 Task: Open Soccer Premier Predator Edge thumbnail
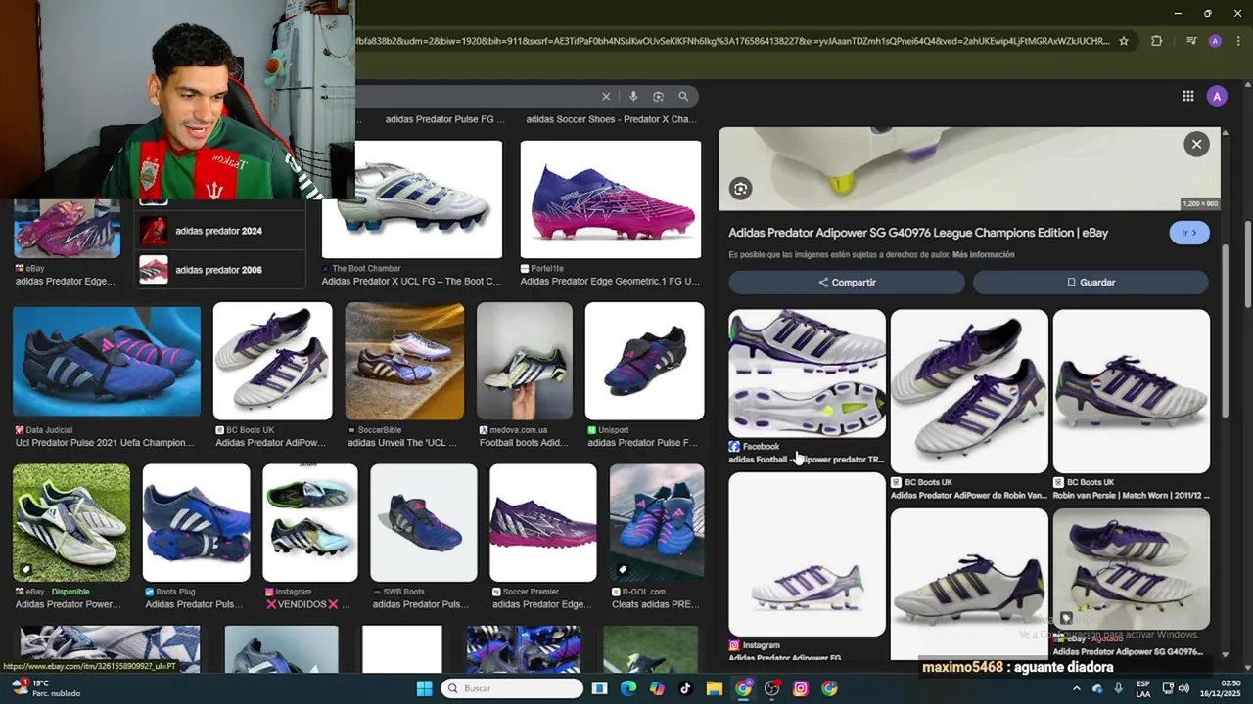tap(543, 523)
